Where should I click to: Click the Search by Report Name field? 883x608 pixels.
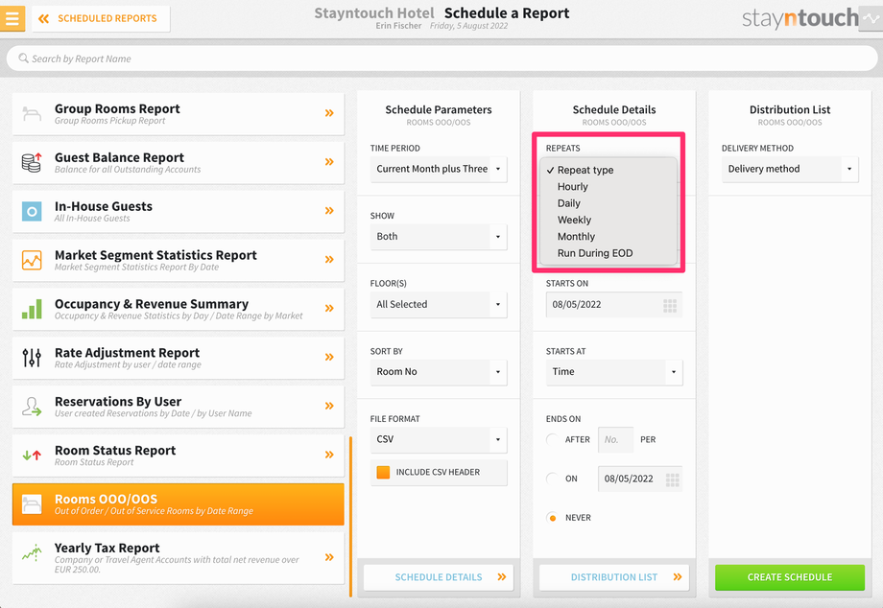441,58
